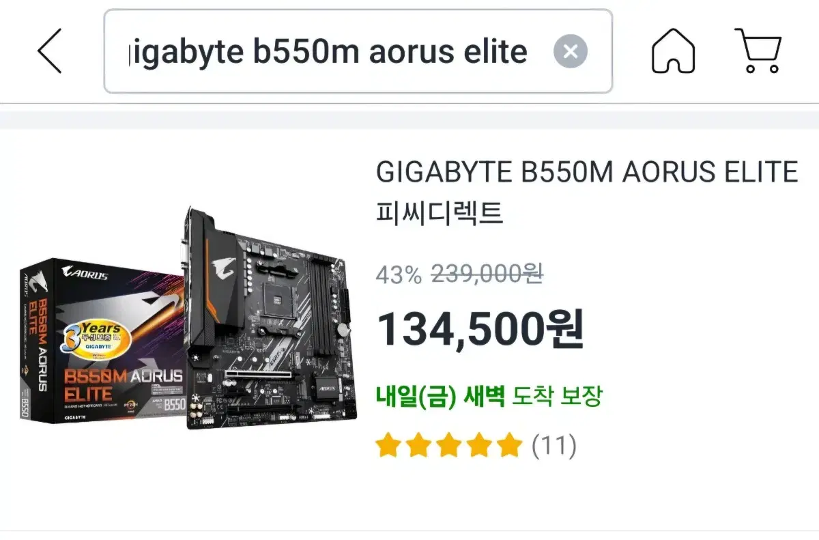Tap the AORUS retail box image
Viewport: 819px width, 540px height.
click(x=102, y=339)
